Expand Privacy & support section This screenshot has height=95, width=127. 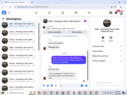click(x=107, y=61)
